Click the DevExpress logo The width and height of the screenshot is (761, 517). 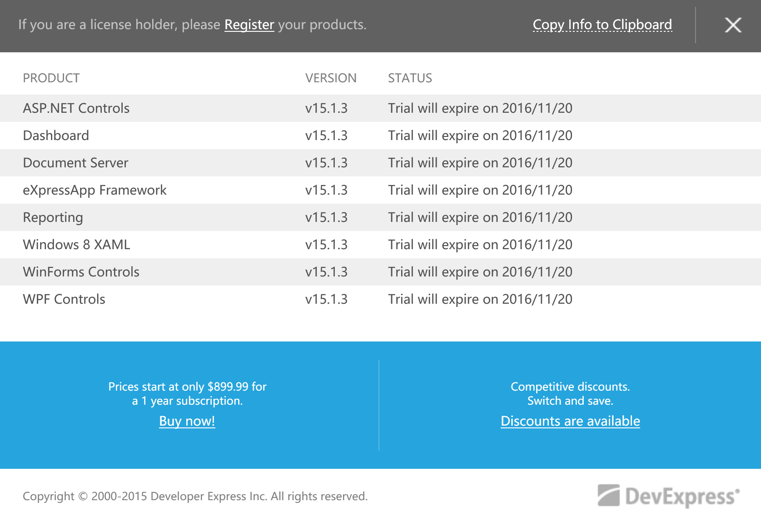coord(668,496)
